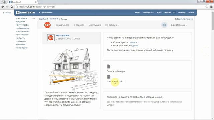214x120 pixels.
Task: Expand the Не активен dropdown
Action: click(x=112, y=25)
